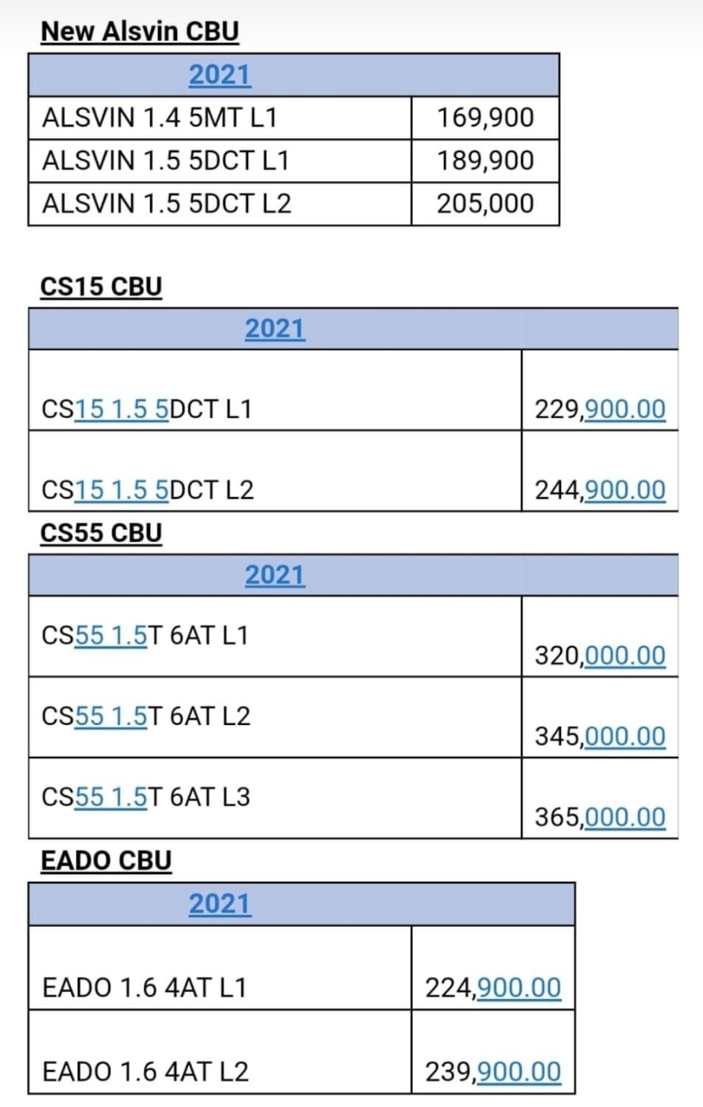Click the CS55 CBU section heading

coord(101,533)
